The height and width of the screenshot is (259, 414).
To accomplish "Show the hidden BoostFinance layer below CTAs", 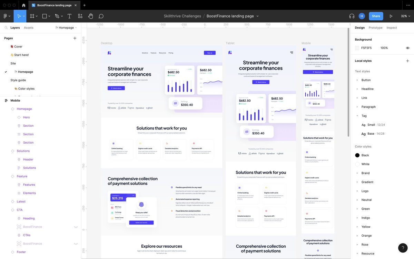I will [x=76, y=244].
